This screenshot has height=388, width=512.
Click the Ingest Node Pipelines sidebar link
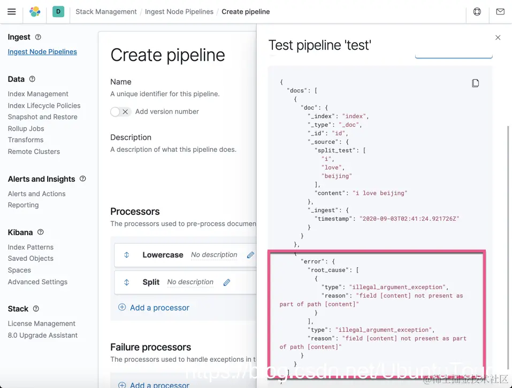click(x=42, y=52)
